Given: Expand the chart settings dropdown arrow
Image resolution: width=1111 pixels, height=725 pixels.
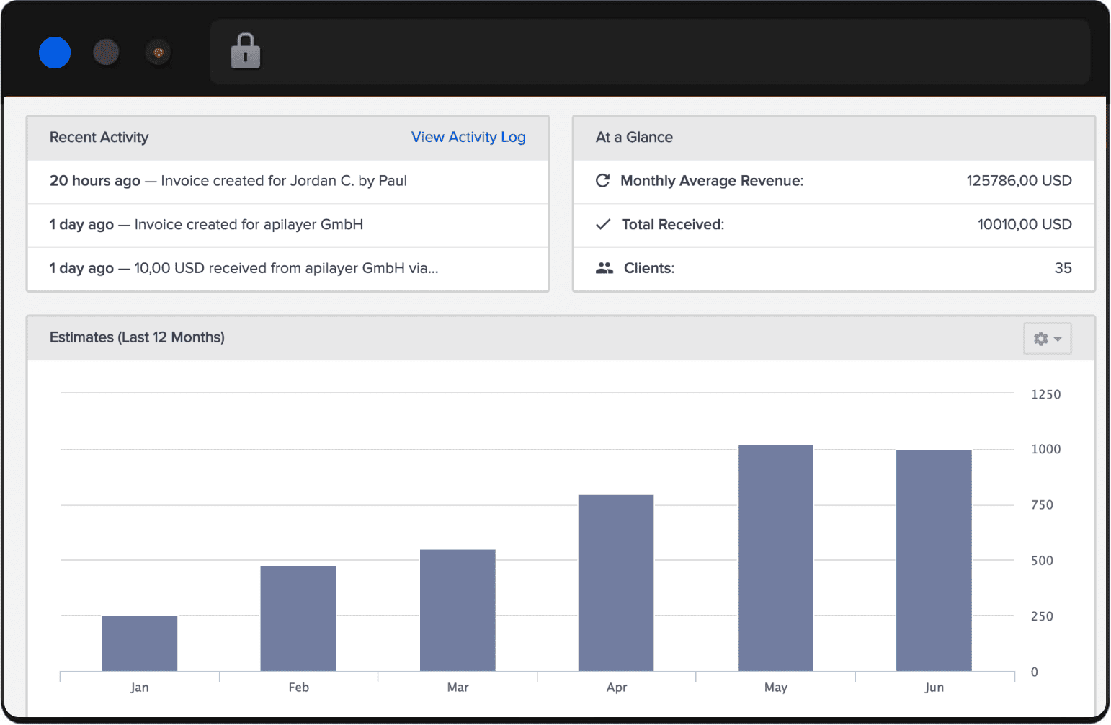Looking at the screenshot, I should 1058,339.
